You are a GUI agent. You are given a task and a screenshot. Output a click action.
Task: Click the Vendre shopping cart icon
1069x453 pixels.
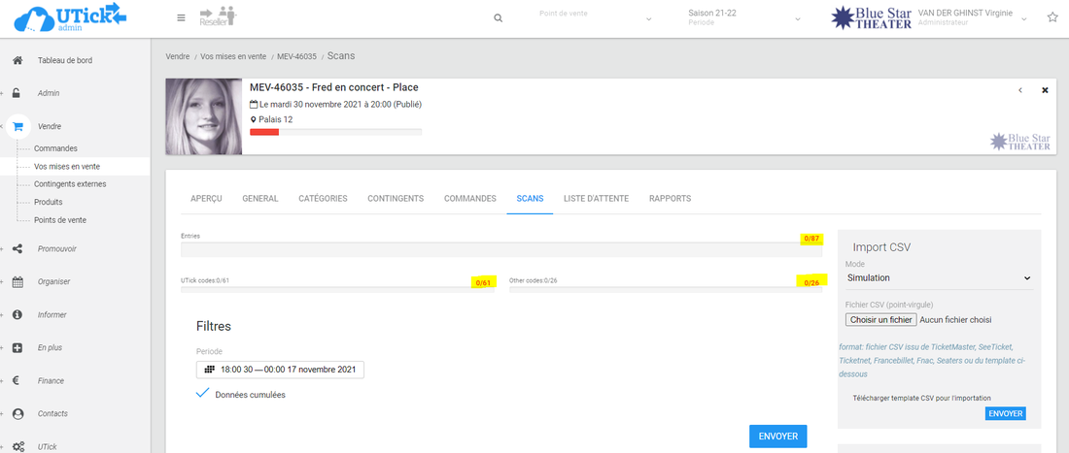tap(17, 126)
